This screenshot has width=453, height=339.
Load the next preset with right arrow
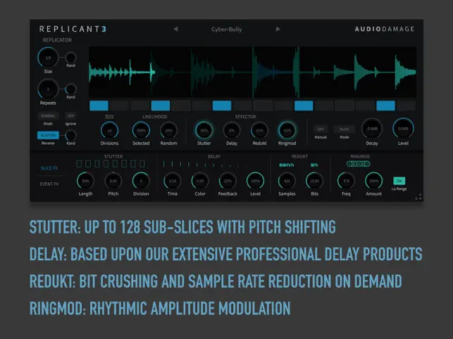278,29
